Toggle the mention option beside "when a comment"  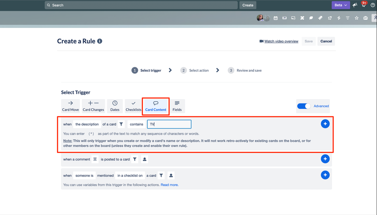(95, 159)
